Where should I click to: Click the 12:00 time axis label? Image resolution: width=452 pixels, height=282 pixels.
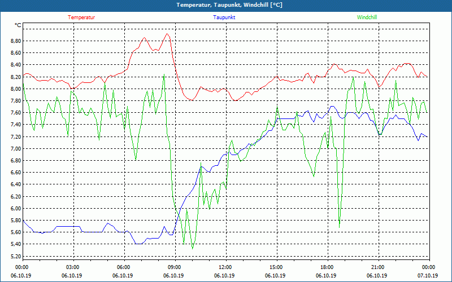225,267
